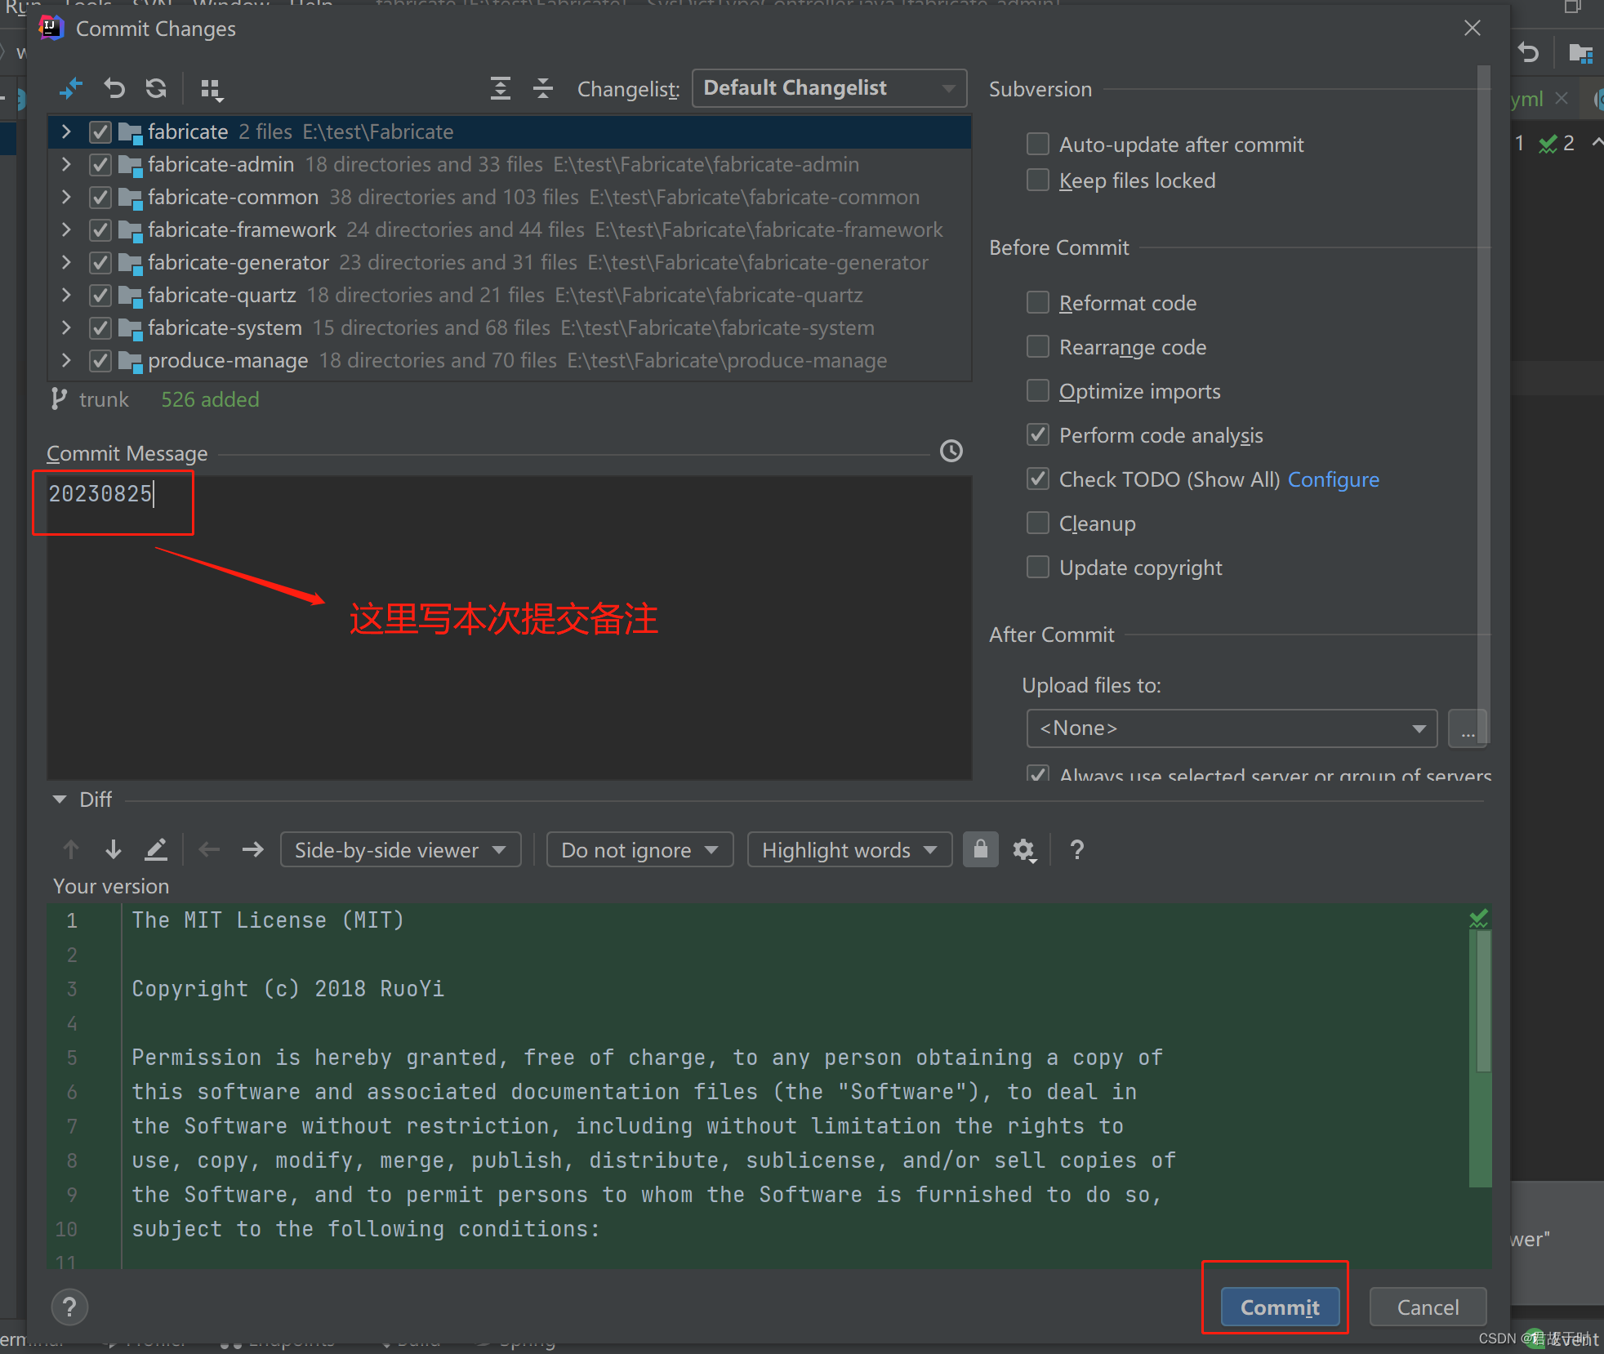Enable the Reformat code checkbox
Image resolution: width=1604 pixels, height=1354 pixels.
[x=1037, y=302]
